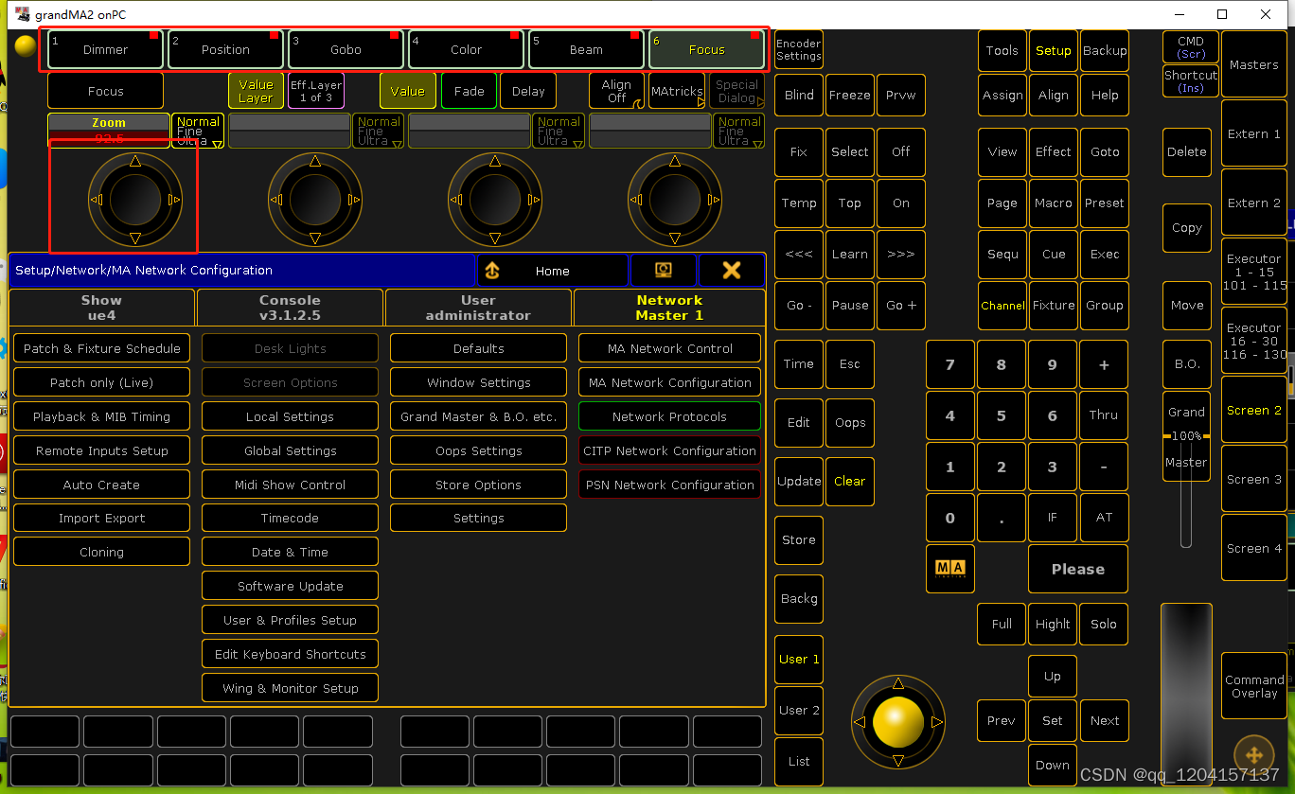Switch to the Delay layer
Viewport: 1295px width, 794px height.
tap(528, 91)
